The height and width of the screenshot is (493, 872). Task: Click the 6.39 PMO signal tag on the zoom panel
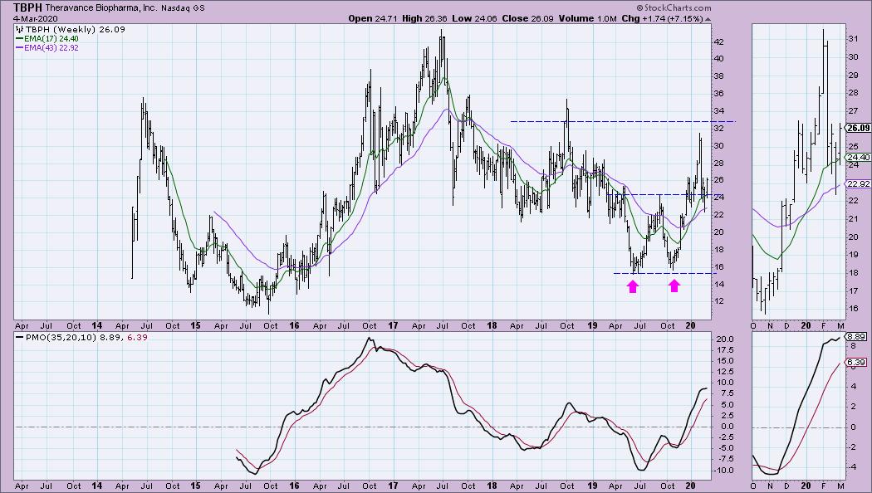pos(856,363)
